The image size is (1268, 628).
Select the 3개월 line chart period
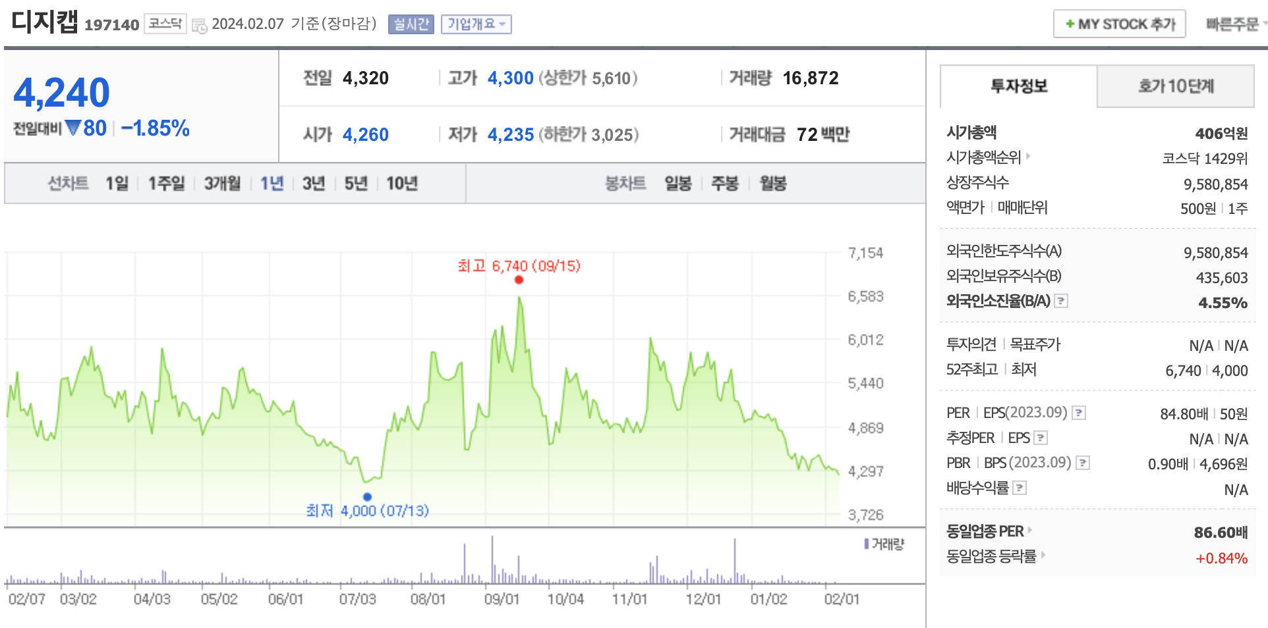pos(222,183)
